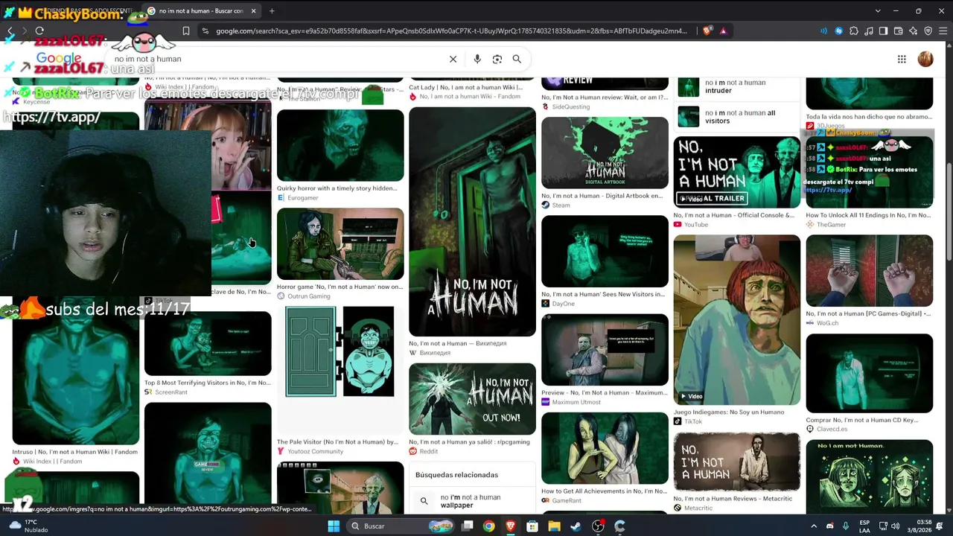Open the 'No, I'm not a Human — Википедия' link
This screenshot has height=536, width=953.
pyautogui.click(x=458, y=344)
